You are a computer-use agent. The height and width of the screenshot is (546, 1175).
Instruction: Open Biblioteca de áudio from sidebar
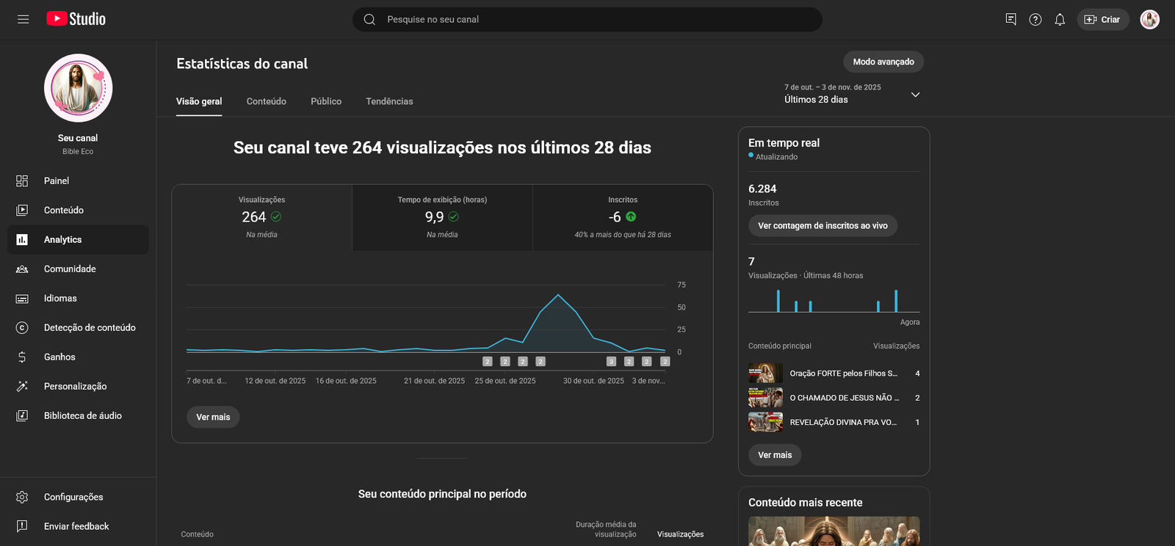tap(82, 415)
